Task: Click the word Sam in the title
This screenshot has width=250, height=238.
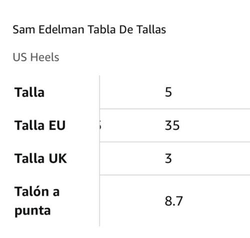Action: (x=24, y=29)
